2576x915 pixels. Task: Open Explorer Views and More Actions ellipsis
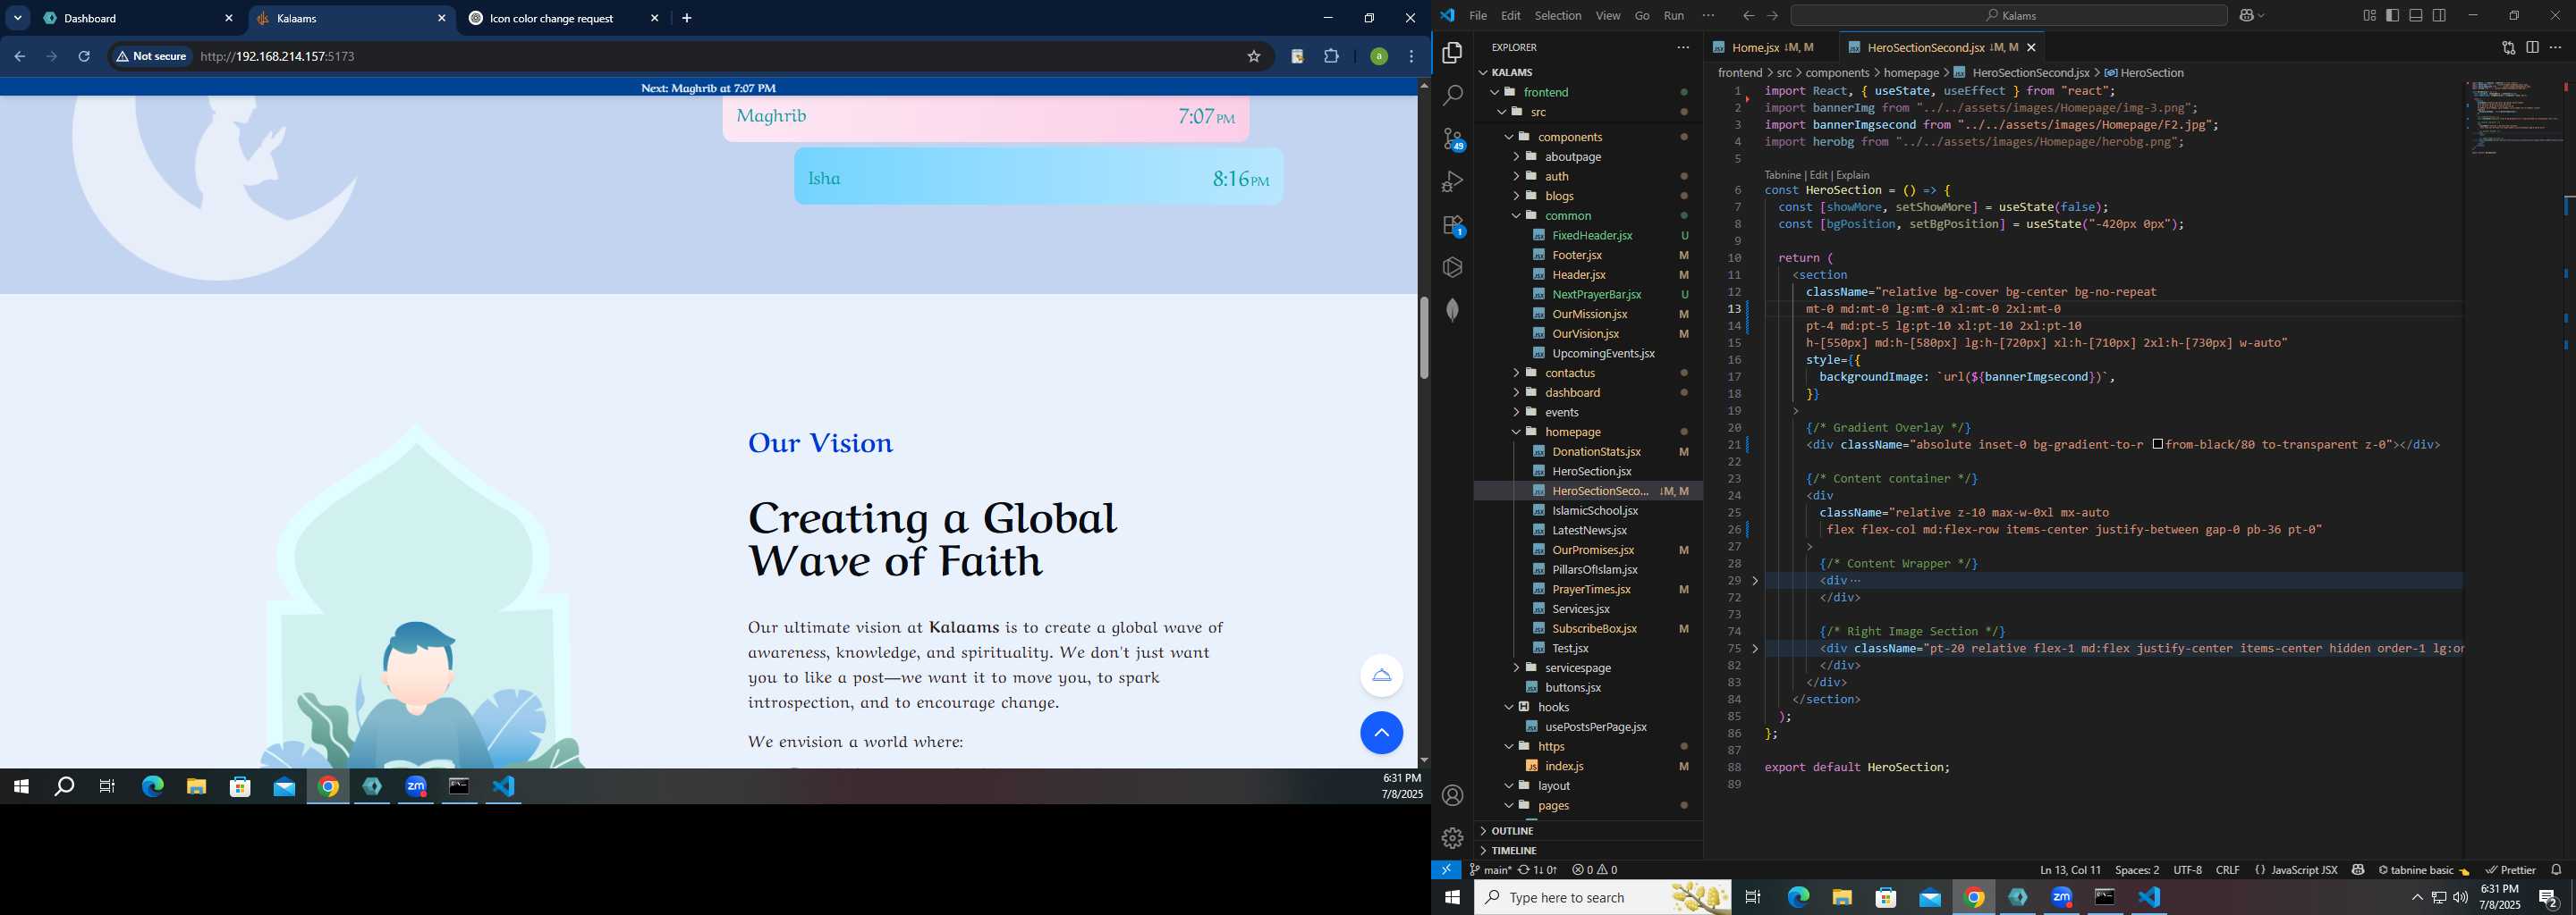1683,47
